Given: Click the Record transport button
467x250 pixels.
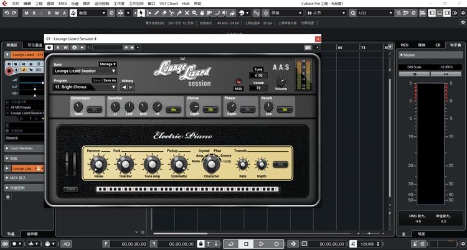Looking at the screenshot, I should (x=276, y=244).
